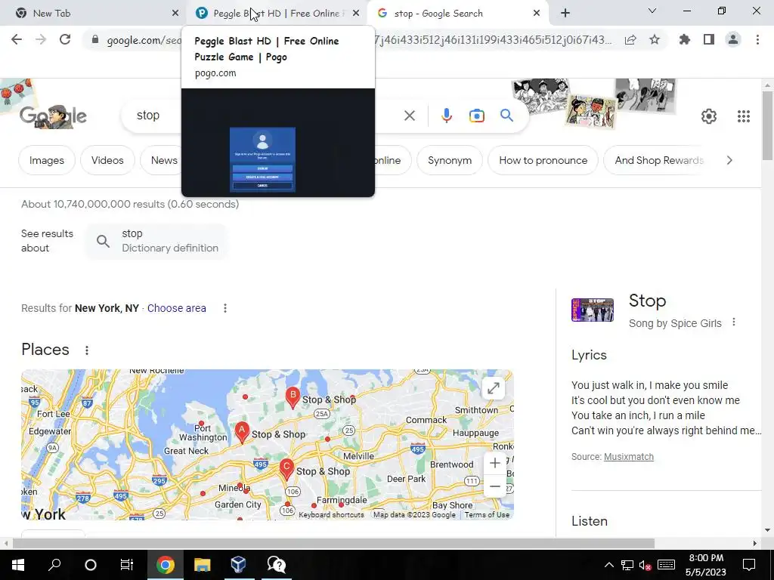Open Chrome three-dot menu

(757, 39)
